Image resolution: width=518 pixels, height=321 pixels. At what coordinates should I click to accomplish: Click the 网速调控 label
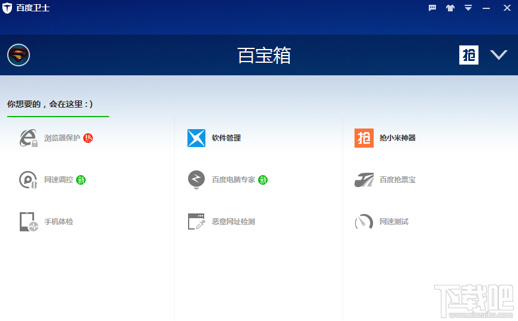pos(59,180)
